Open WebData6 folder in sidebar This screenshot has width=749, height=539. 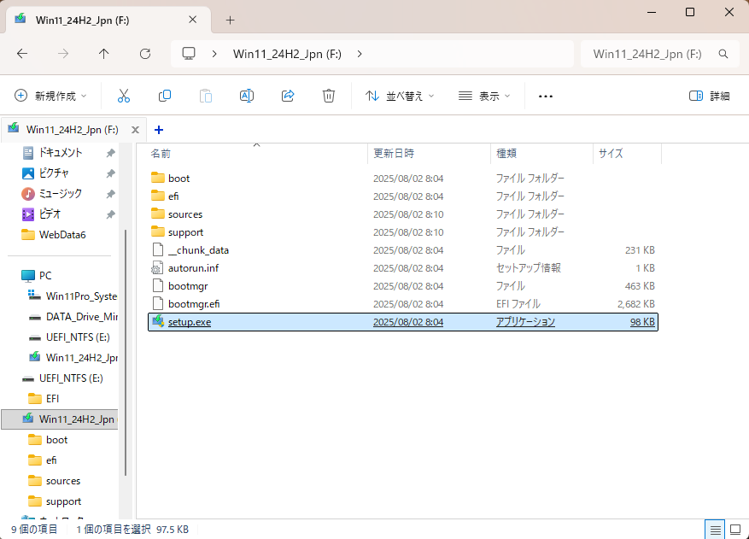click(62, 235)
